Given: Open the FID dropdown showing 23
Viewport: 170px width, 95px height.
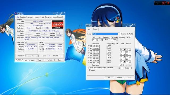Looking at the screenshot, I should coord(97,40).
